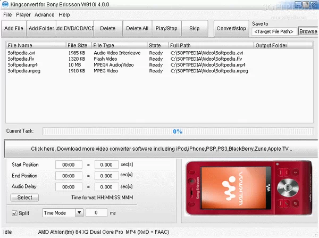Viewport: 319px width, 238px height.
Task: Sort by File Type column header
Action: coord(119,45)
